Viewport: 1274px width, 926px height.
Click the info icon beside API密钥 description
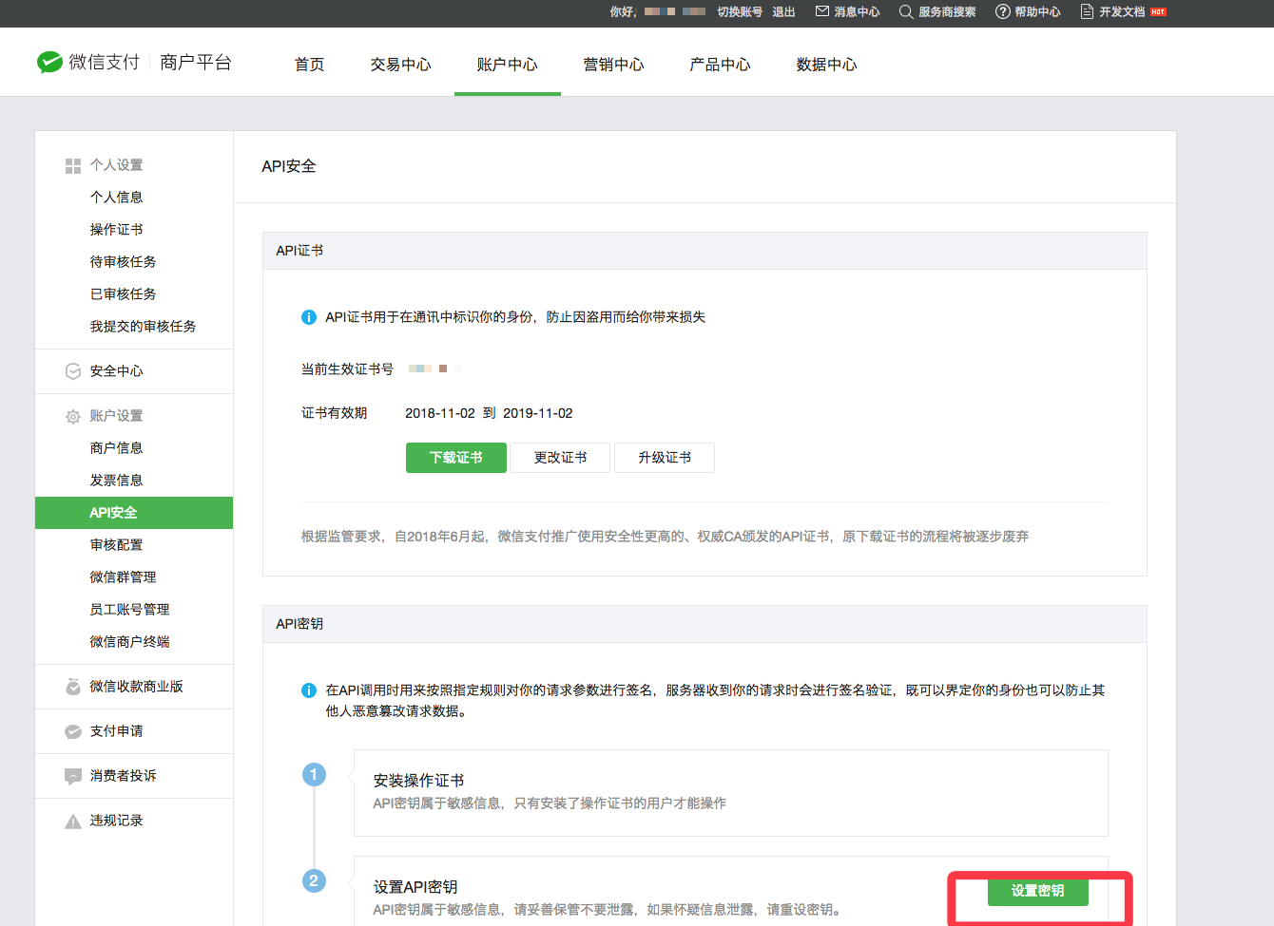309,690
